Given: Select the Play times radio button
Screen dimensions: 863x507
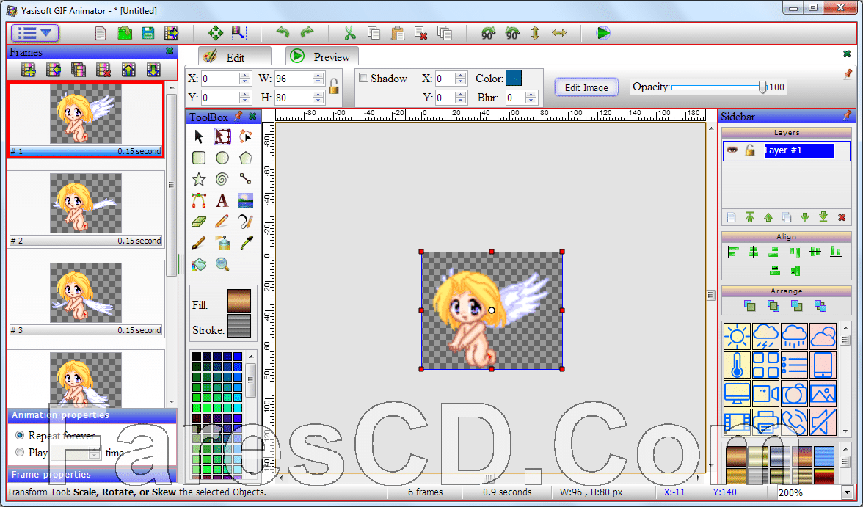Looking at the screenshot, I should pos(20,453).
